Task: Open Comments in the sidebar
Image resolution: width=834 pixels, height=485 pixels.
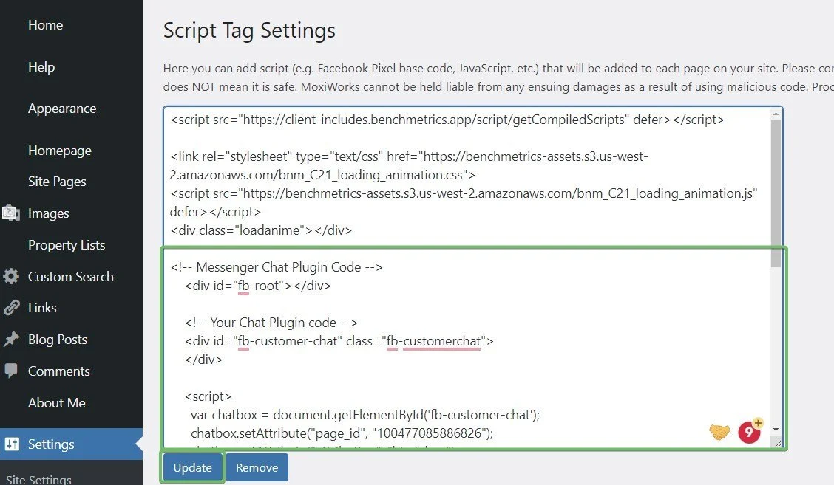Action: point(59,371)
